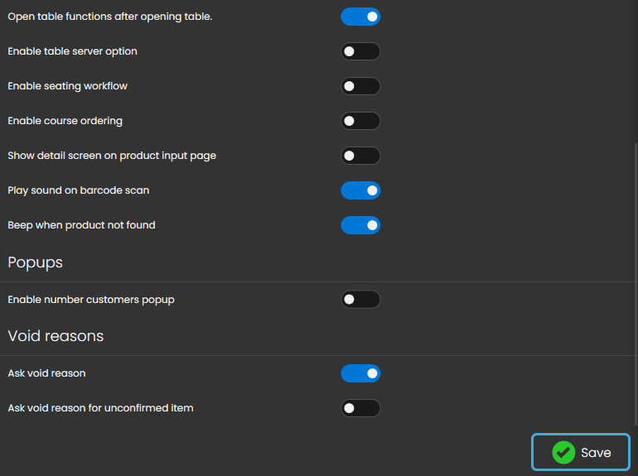Click the 'Enable seating workflow' label text
This screenshot has width=638, height=476.
click(x=67, y=86)
